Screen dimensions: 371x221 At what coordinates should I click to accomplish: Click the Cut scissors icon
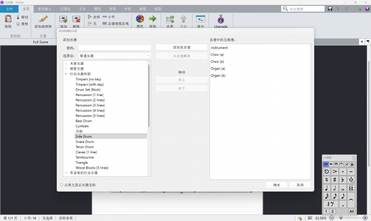point(18,17)
